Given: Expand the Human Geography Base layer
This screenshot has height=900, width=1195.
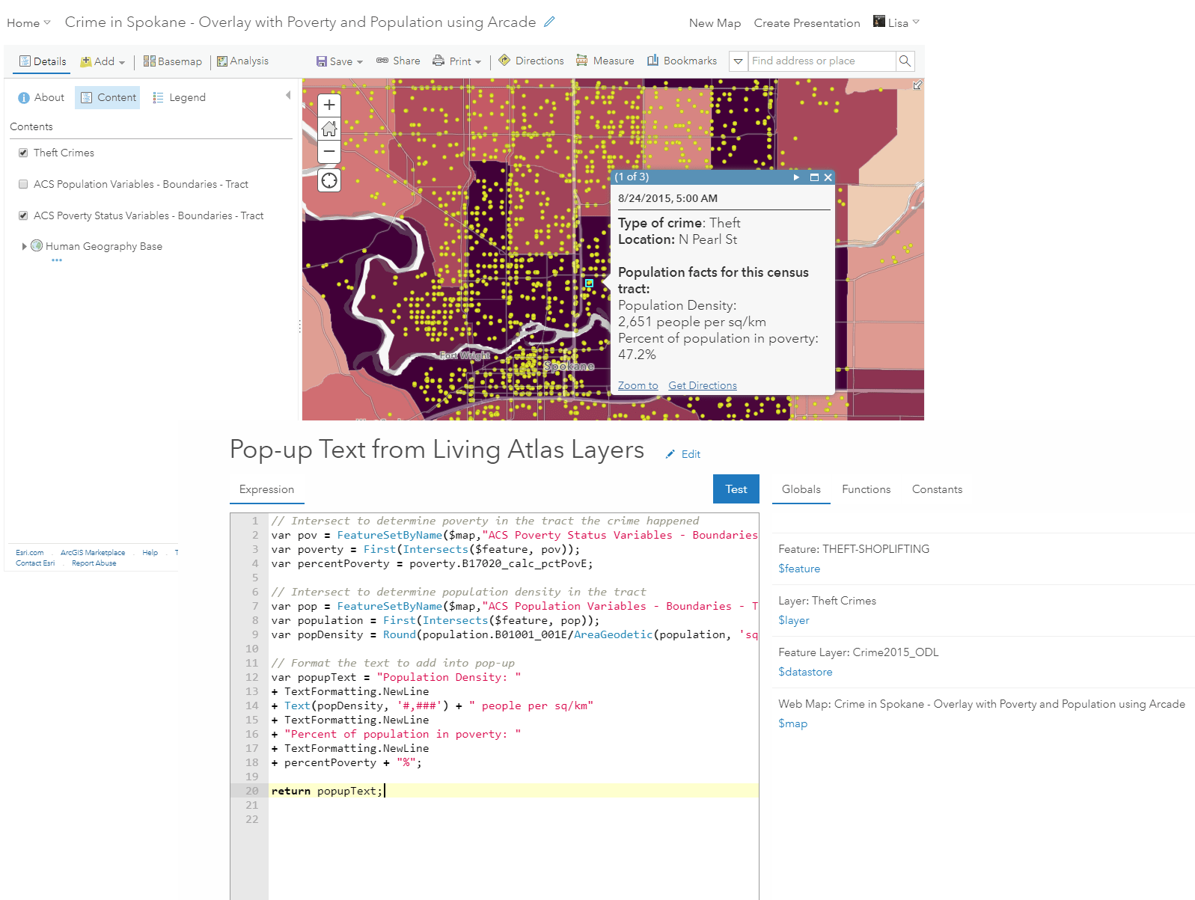Looking at the screenshot, I should 25,246.
